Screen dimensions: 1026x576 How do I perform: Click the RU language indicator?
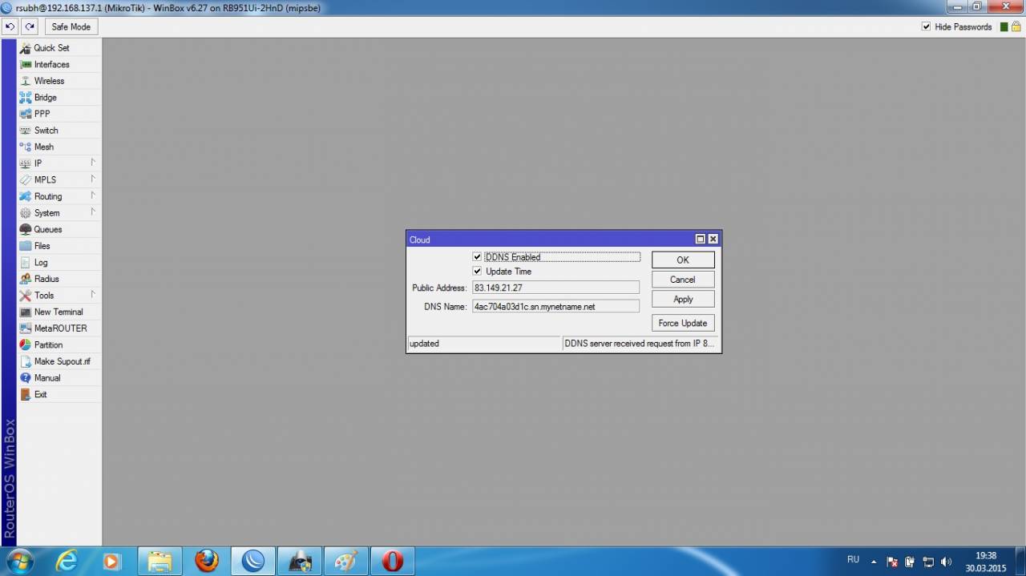pos(853,559)
